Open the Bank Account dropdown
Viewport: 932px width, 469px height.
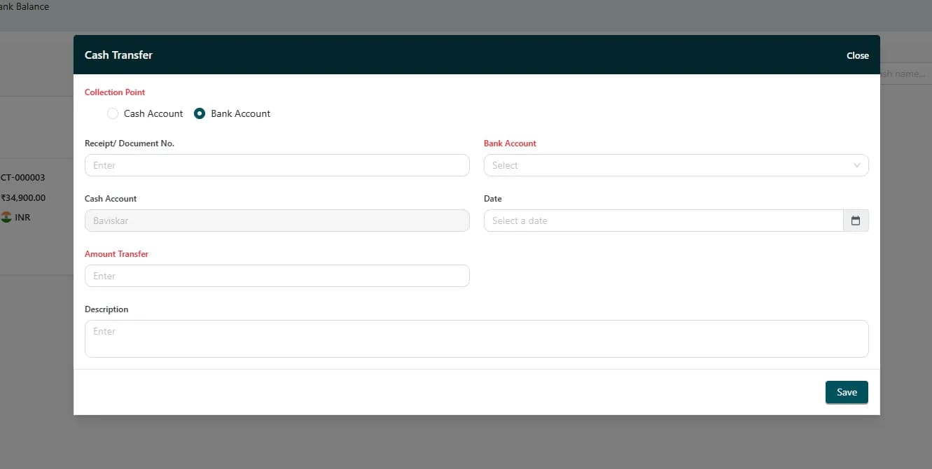[x=676, y=165]
